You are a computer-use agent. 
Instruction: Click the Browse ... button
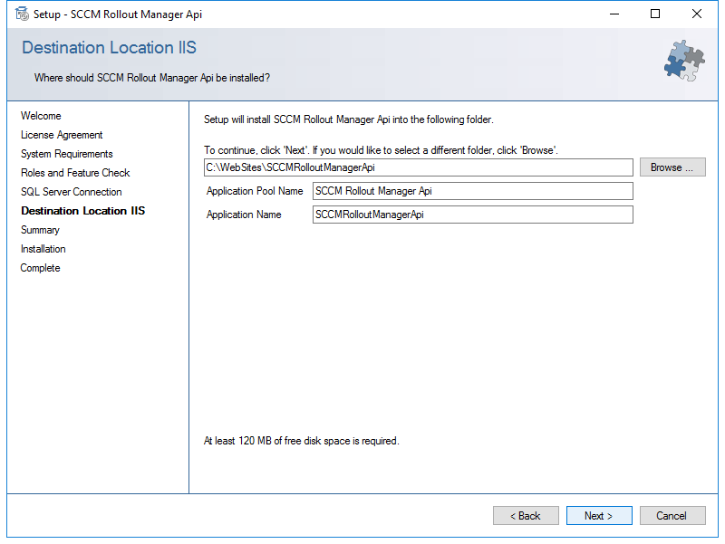[672, 167]
